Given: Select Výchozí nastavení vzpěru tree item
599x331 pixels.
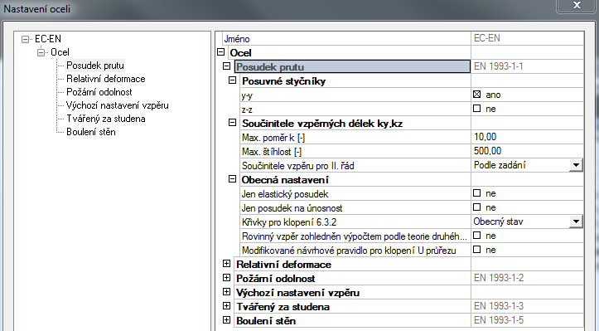Looking at the screenshot, I should tap(118, 105).
